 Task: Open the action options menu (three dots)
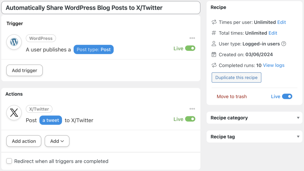tap(192, 109)
